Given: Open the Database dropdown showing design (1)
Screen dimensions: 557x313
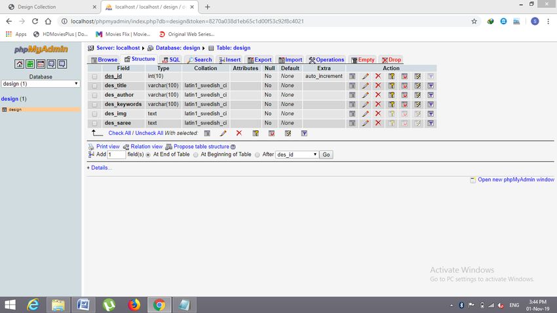Looking at the screenshot, I should (40, 84).
